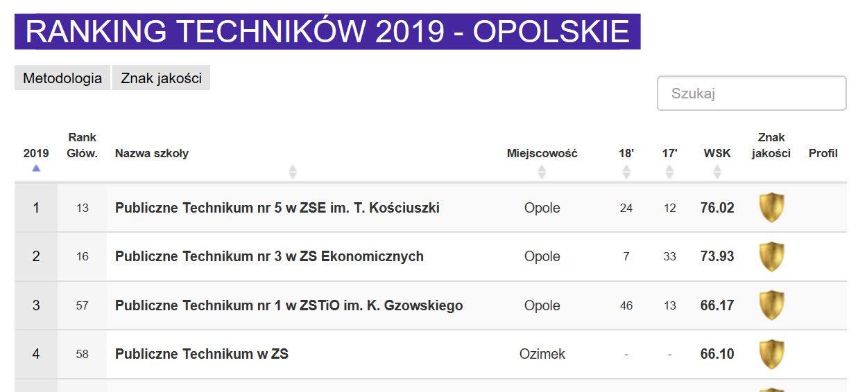Open the Metodologia tab
858x392 pixels.
click(62, 78)
